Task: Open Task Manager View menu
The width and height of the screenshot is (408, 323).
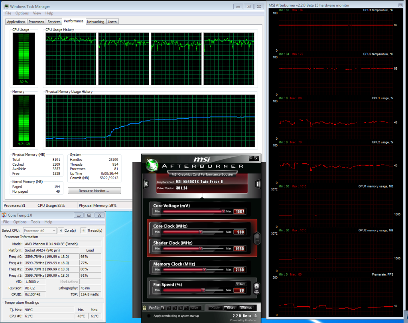Action: pyautogui.click(x=37, y=13)
